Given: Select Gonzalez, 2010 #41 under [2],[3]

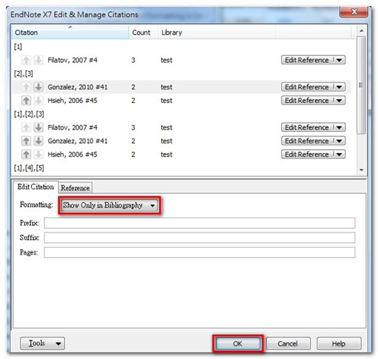Looking at the screenshot, I should click(78, 87).
